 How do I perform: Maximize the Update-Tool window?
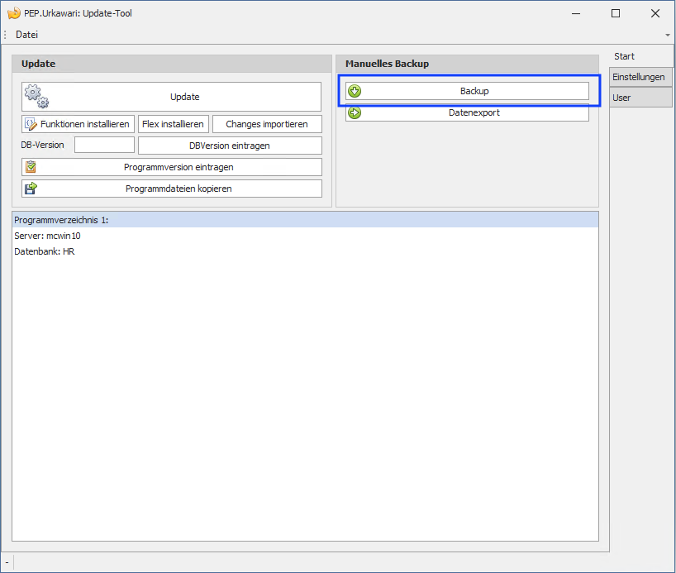click(616, 13)
